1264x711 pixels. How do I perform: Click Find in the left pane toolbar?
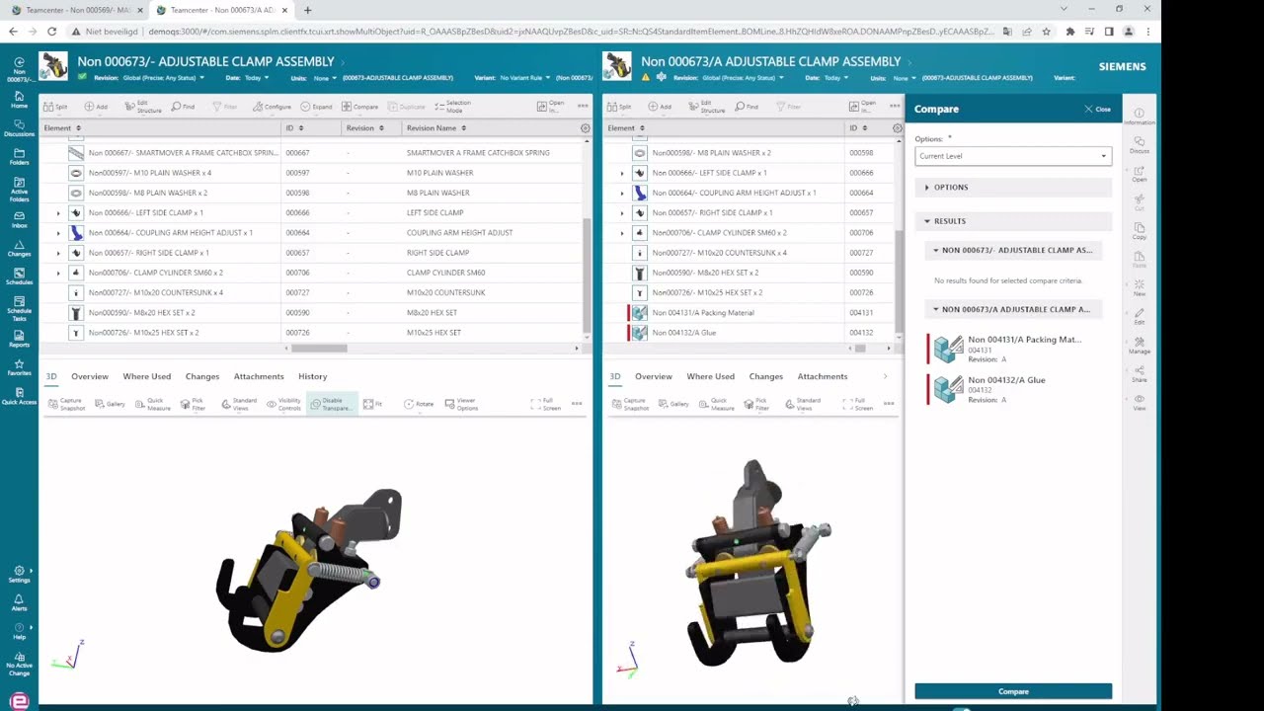(183, 107)
